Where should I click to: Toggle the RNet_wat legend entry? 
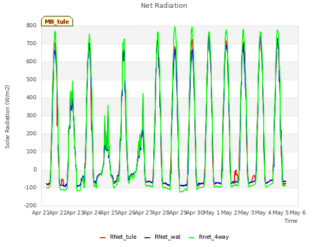(x=162, y=237)
